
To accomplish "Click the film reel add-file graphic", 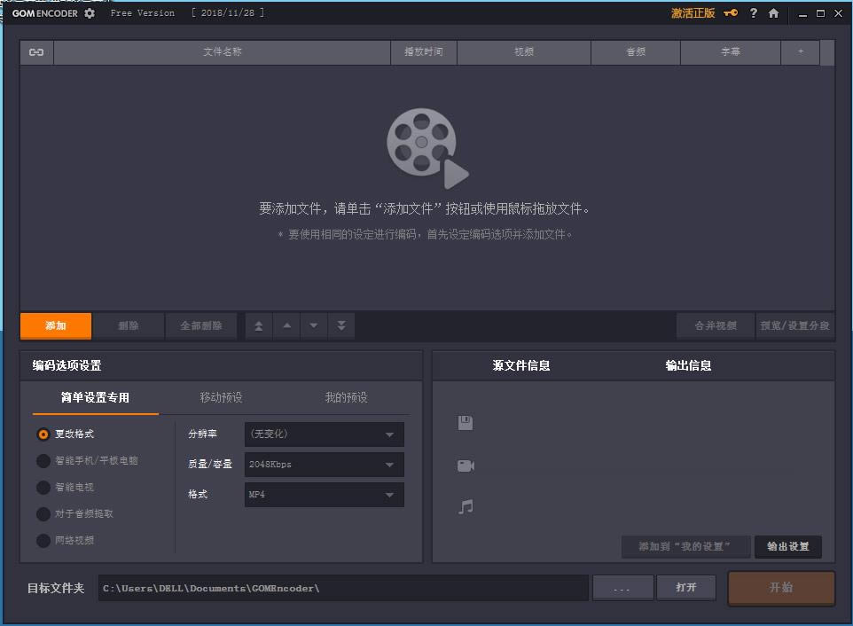I will tap(427, 148).
